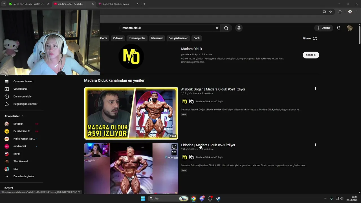
Task: Bookmark this page with star icon
Action: point(331,12)
